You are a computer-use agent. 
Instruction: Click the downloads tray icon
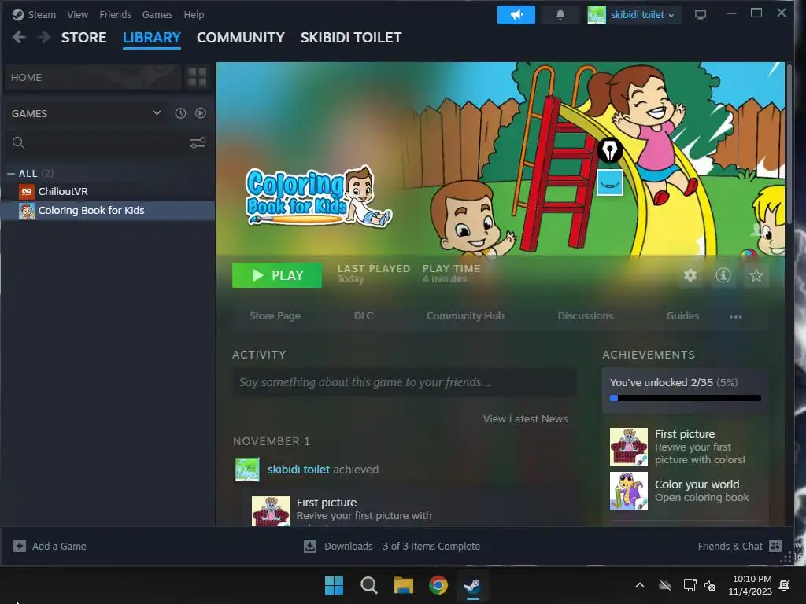tap(310, 546)
